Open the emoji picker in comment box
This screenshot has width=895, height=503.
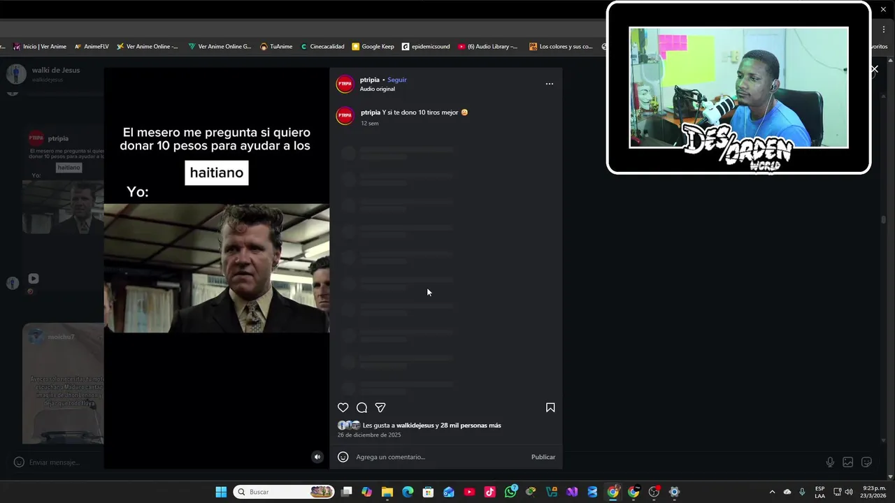point(343,457)
